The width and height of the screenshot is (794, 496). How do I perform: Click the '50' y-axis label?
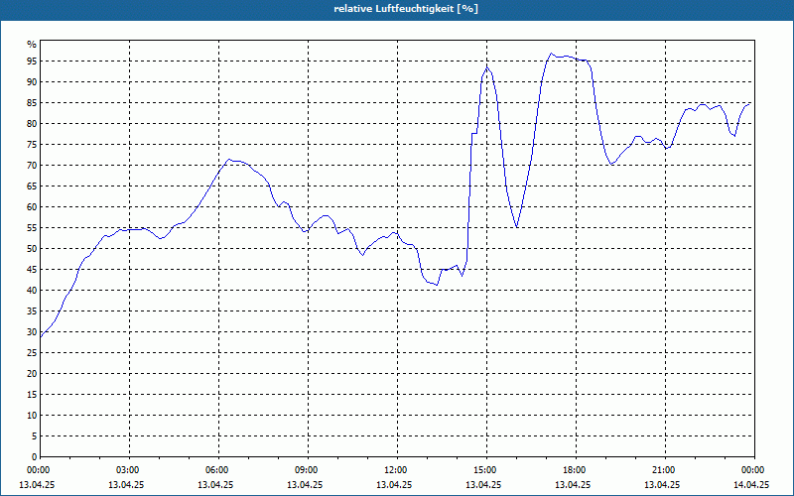32,249
